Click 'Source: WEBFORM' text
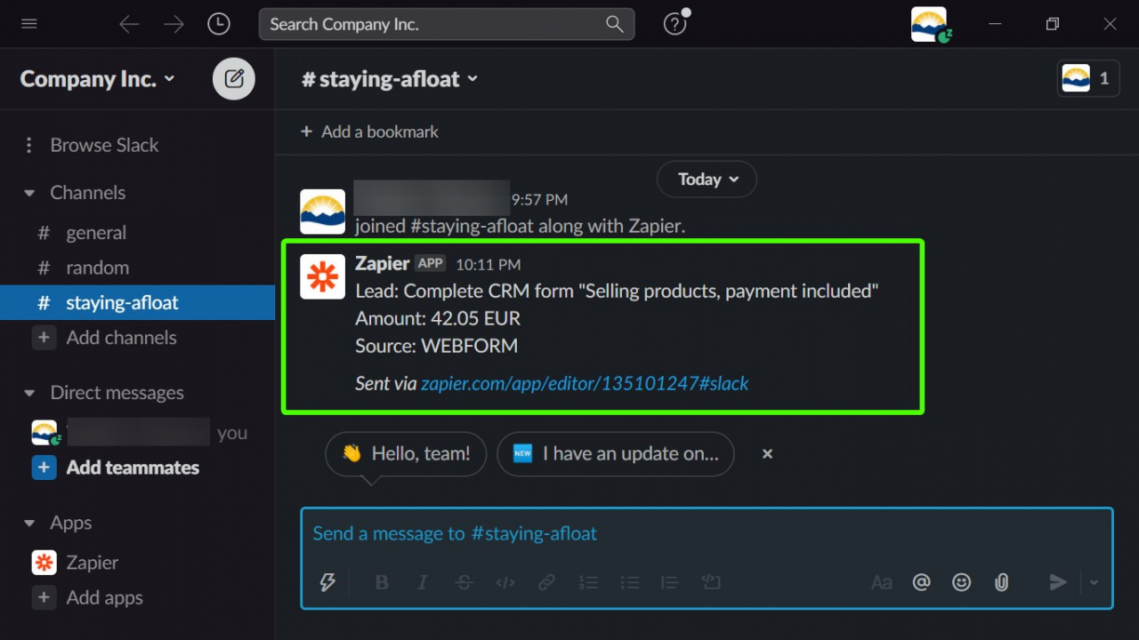 [436, 346]
